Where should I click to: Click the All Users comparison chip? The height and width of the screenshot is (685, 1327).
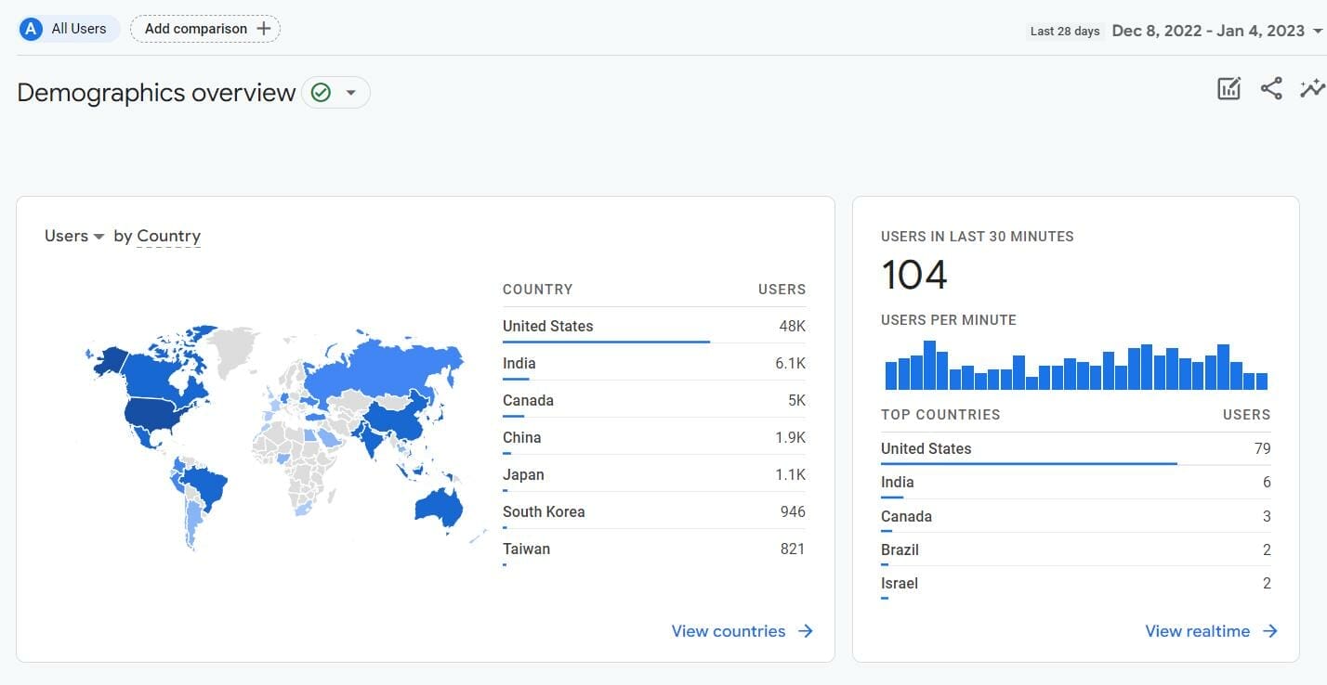pyautogui.click(x=69, y=29)
